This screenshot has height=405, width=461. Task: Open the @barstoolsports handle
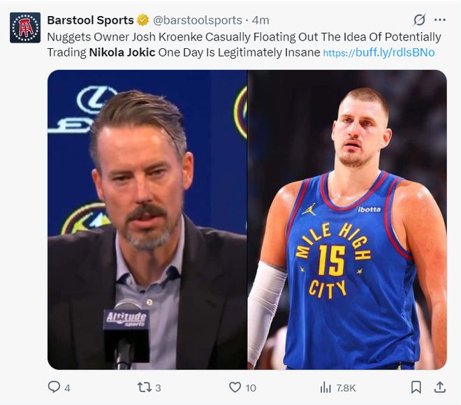[x=197, y=20]
